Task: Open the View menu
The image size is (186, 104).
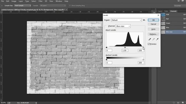Action: [x=51, y=1]
